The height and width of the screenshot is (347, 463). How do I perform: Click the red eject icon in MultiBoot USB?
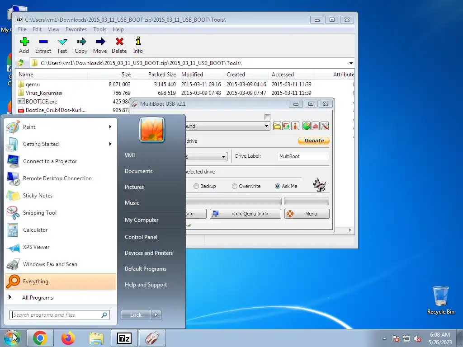[x=315, y=127]
